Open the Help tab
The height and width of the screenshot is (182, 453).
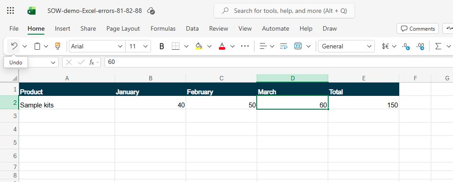(306, 28)
